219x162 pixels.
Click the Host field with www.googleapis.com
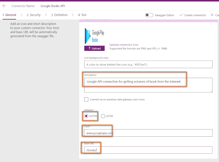click(x=148, y=133)
